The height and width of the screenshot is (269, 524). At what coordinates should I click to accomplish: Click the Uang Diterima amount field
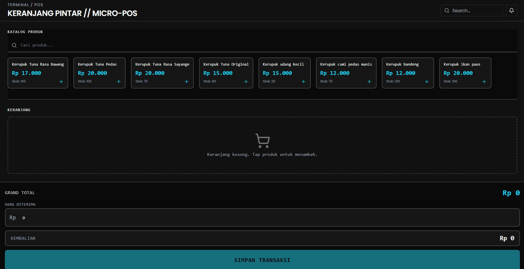[262, 217]
